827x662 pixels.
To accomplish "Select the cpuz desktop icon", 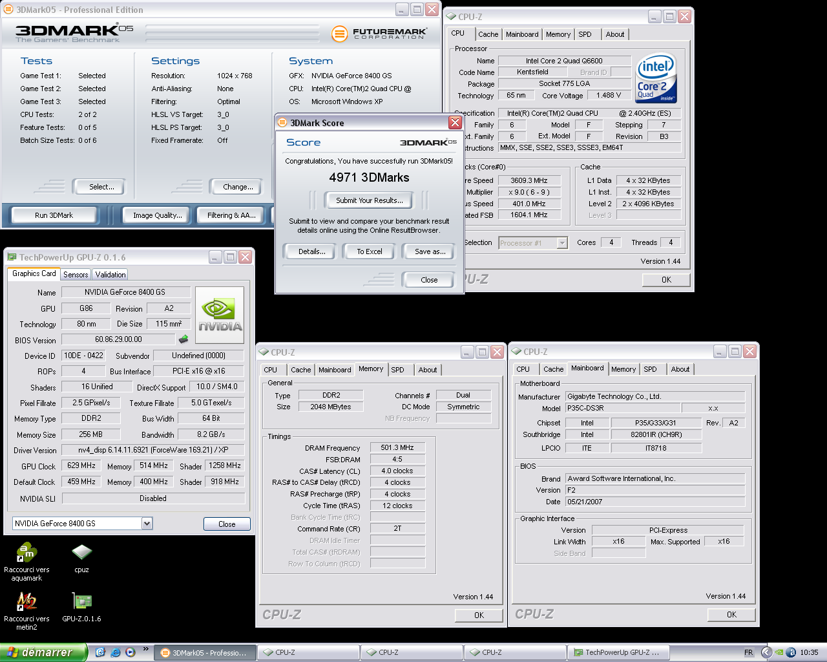I will point(81,558).
